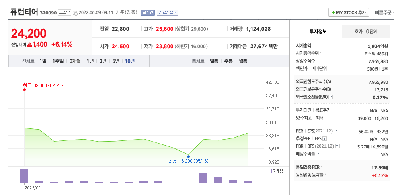Click the 전일 22,800 value
Viewport: 402px width, 195px height.
click(121, 29)
